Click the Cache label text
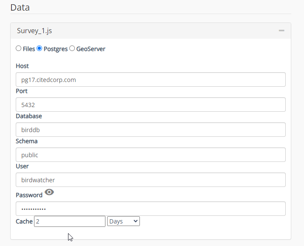 click(24, 221)
